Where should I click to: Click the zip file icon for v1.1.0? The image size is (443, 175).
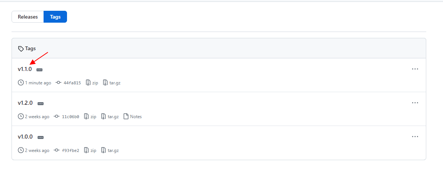pyautogui.click(x=88, y=82)
